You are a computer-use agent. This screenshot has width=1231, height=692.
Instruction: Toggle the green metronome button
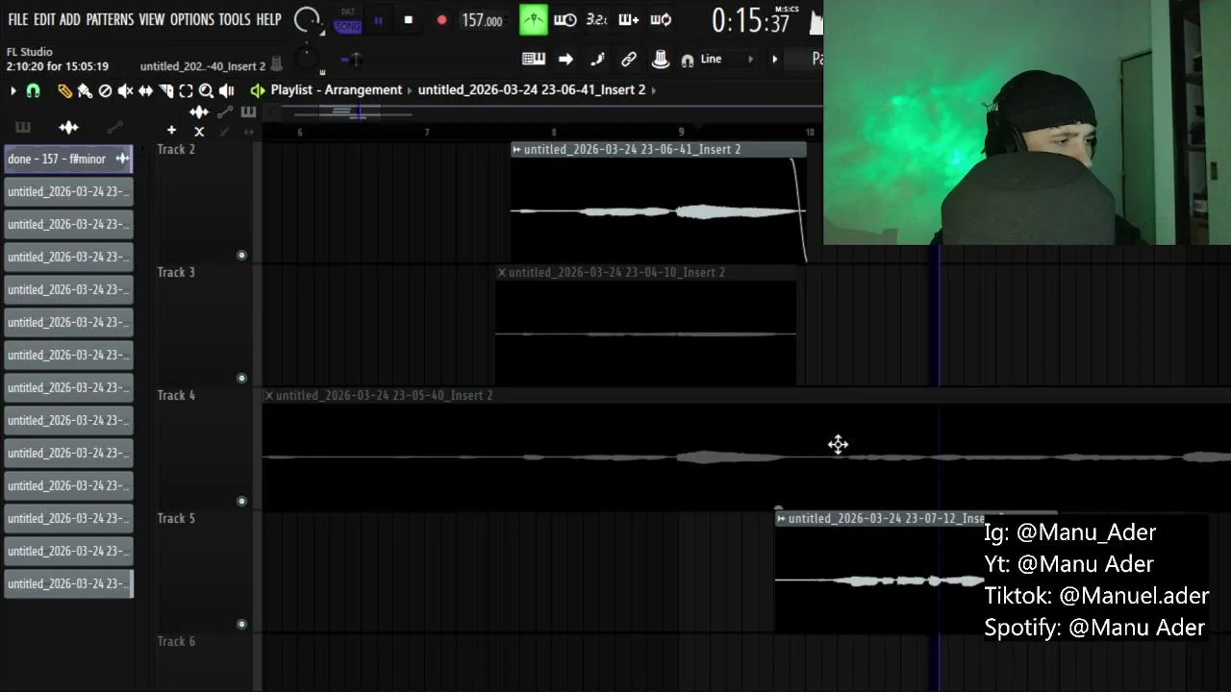coord(533,19)
